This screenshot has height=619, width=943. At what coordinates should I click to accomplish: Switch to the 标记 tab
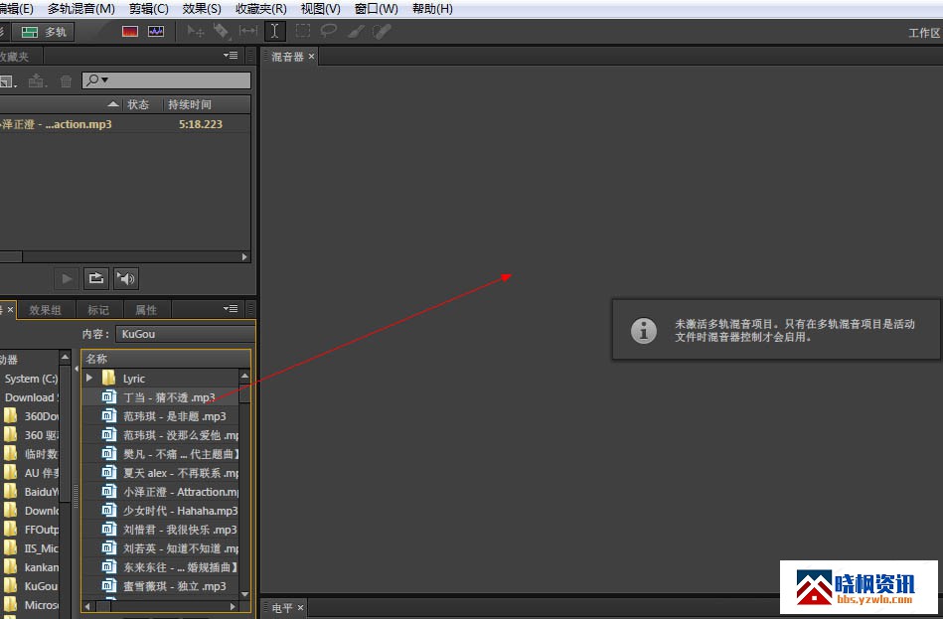98,310
